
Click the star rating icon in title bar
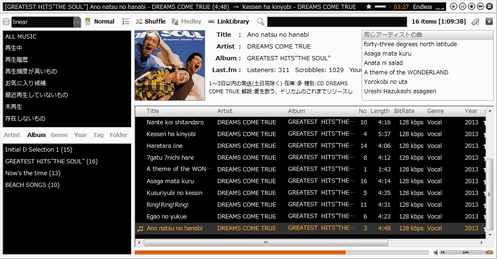(x=369, y=7)
